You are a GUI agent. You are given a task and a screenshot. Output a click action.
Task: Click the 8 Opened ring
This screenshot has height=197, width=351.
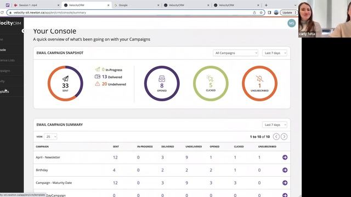coord(162,84)
